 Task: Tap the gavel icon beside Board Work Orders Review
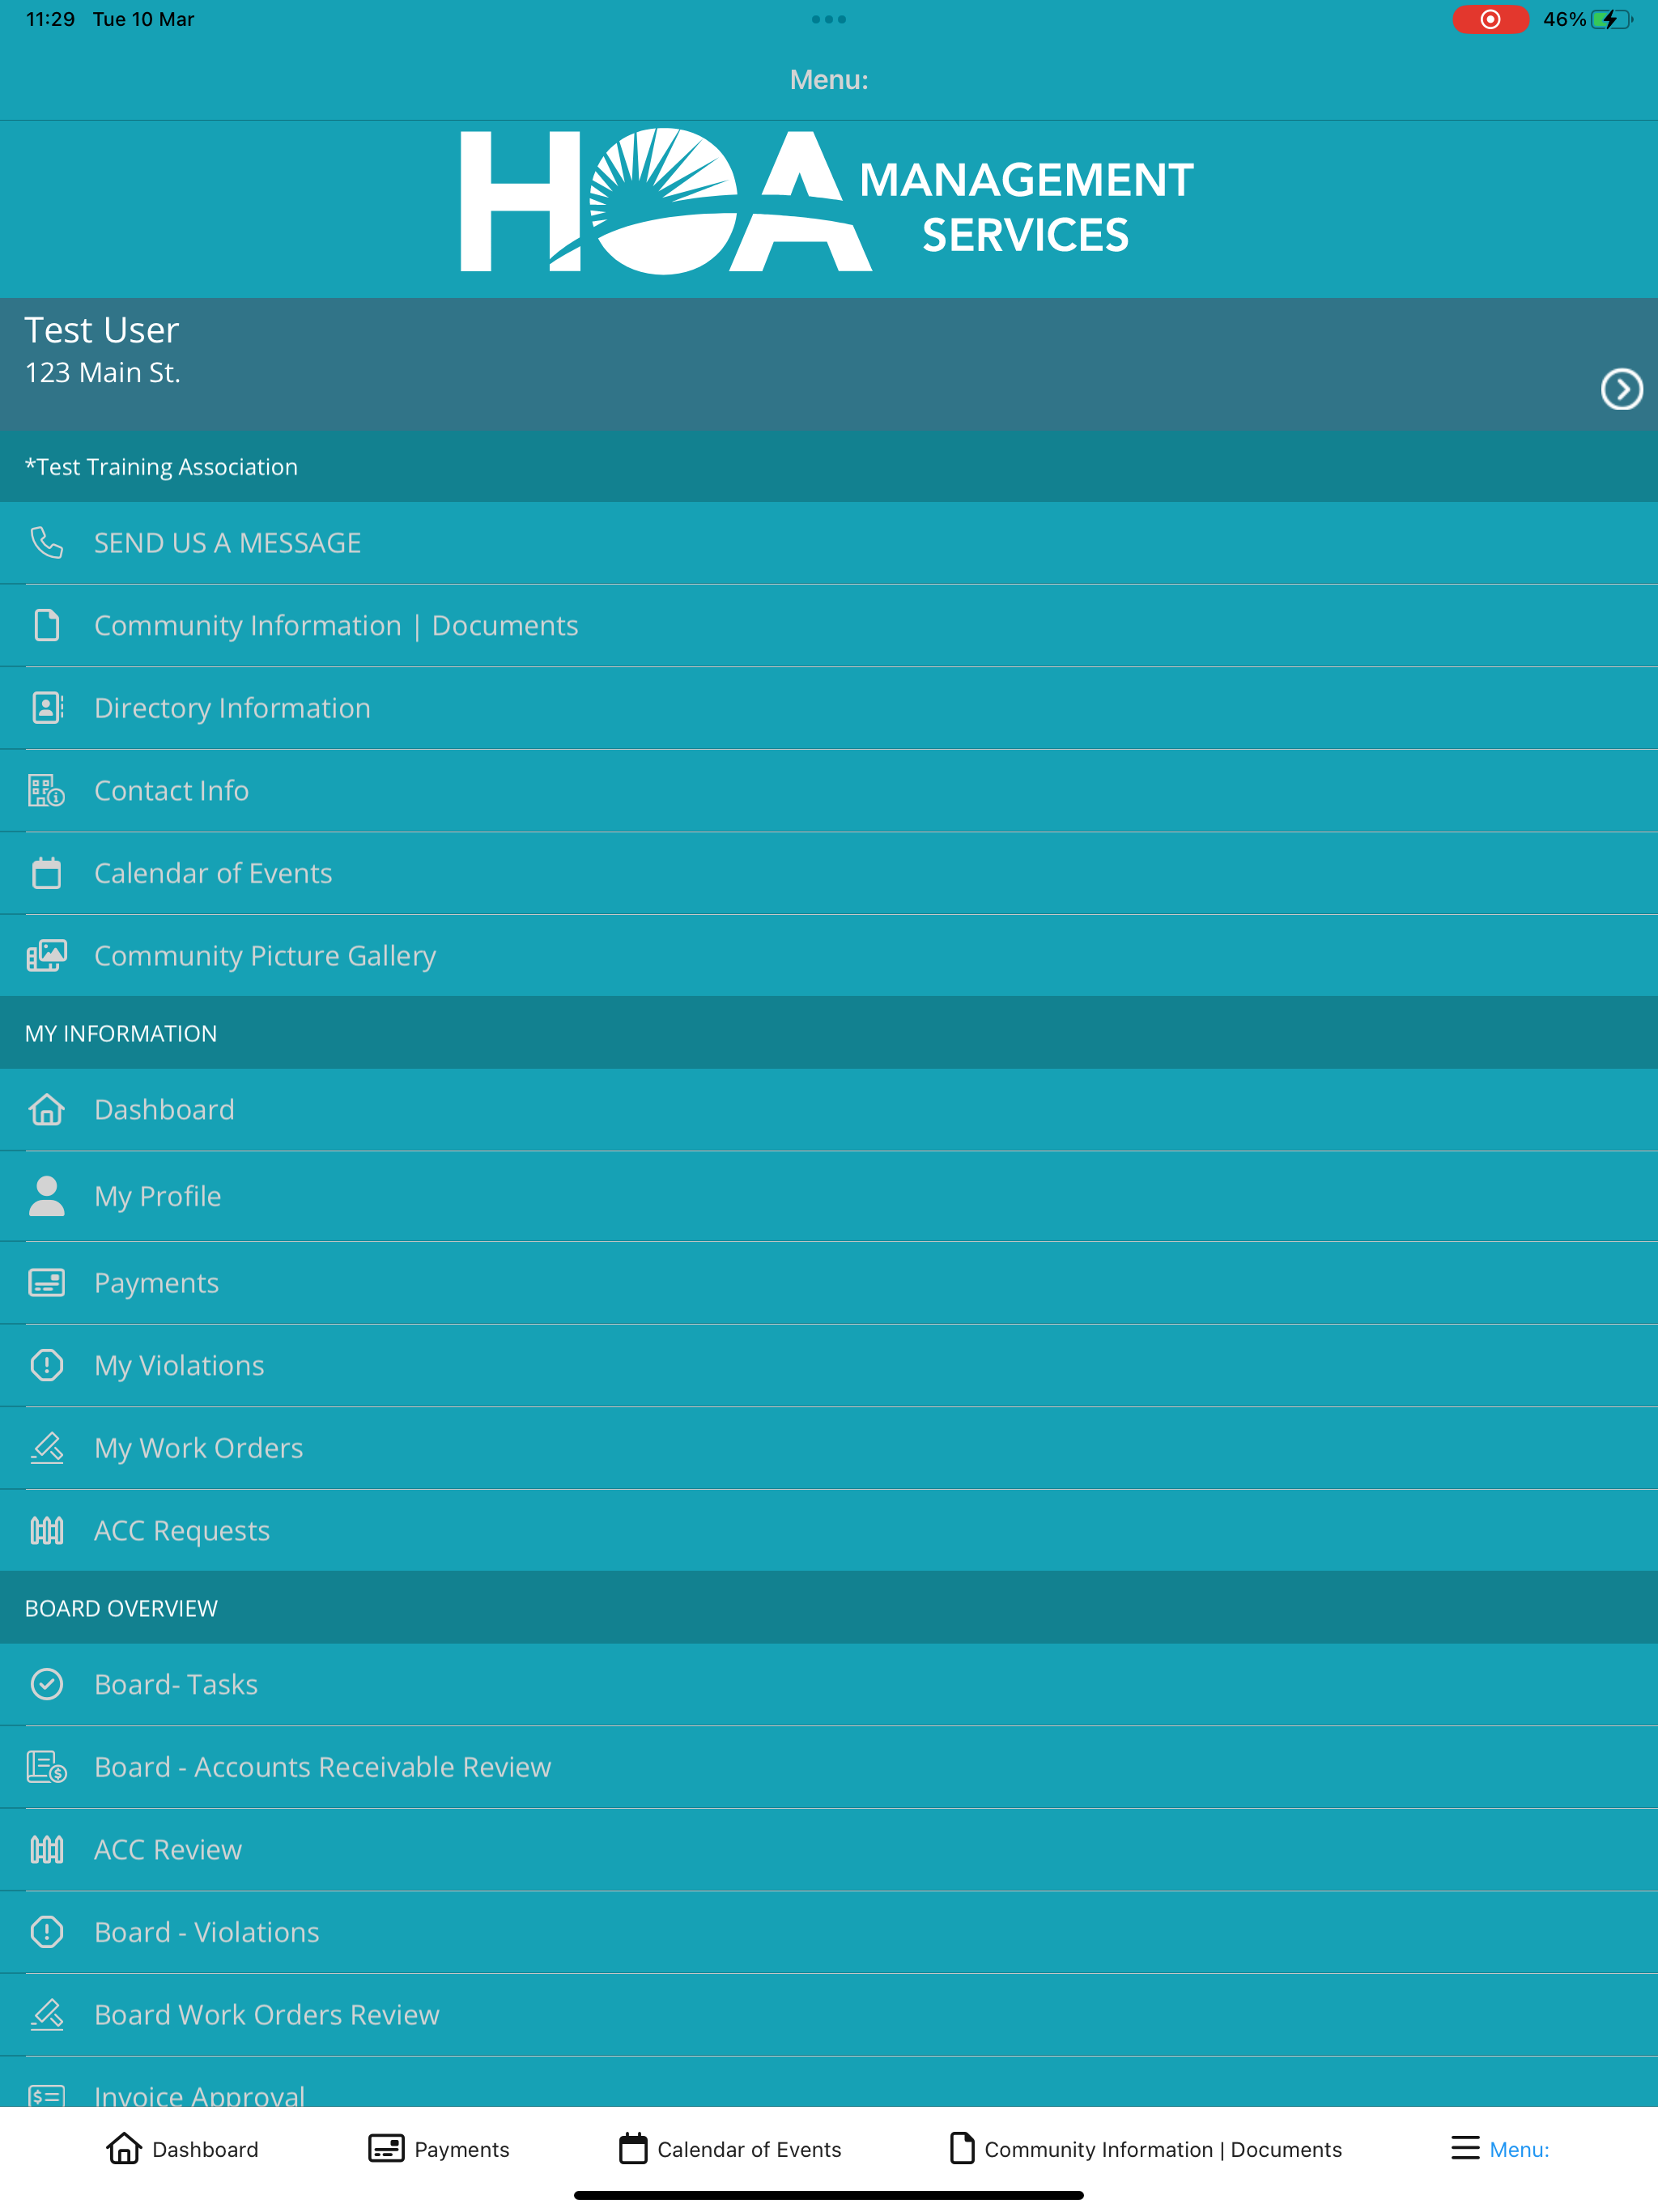[x=47, y=2014]
